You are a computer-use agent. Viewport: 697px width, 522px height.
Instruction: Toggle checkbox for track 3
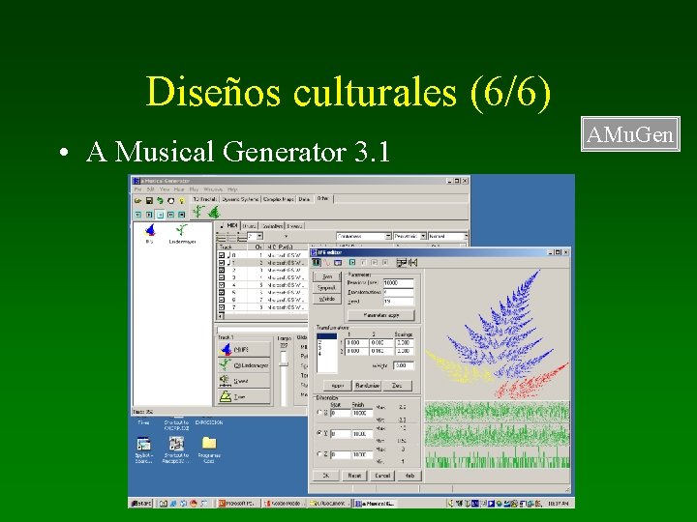(x=222, y=277)
